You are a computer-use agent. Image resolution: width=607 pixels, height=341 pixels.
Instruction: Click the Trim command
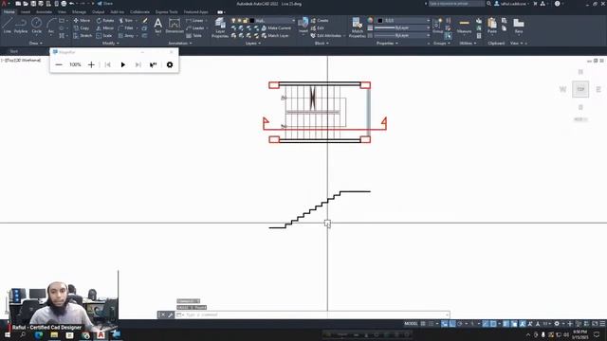pyautogui.click(x=126, y=21)
